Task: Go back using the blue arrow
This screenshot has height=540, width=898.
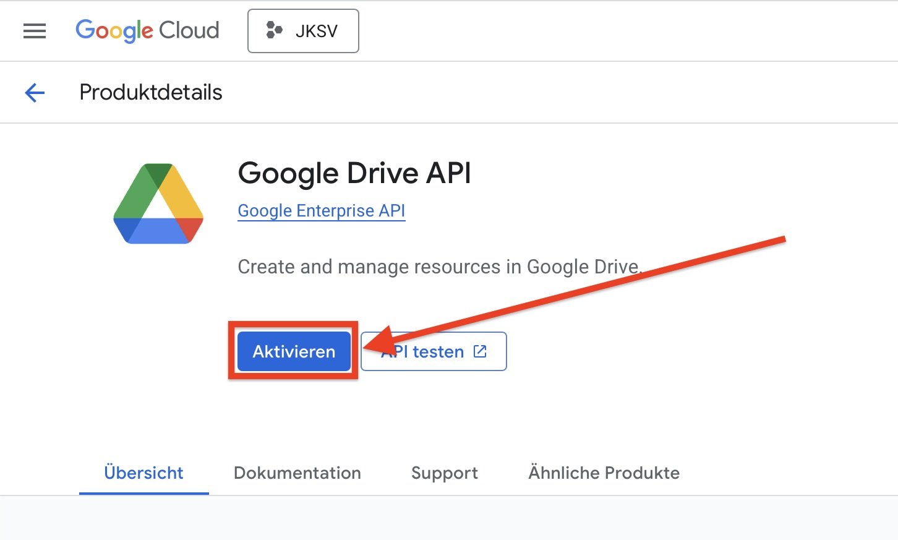Action: (x=35, y=93)
